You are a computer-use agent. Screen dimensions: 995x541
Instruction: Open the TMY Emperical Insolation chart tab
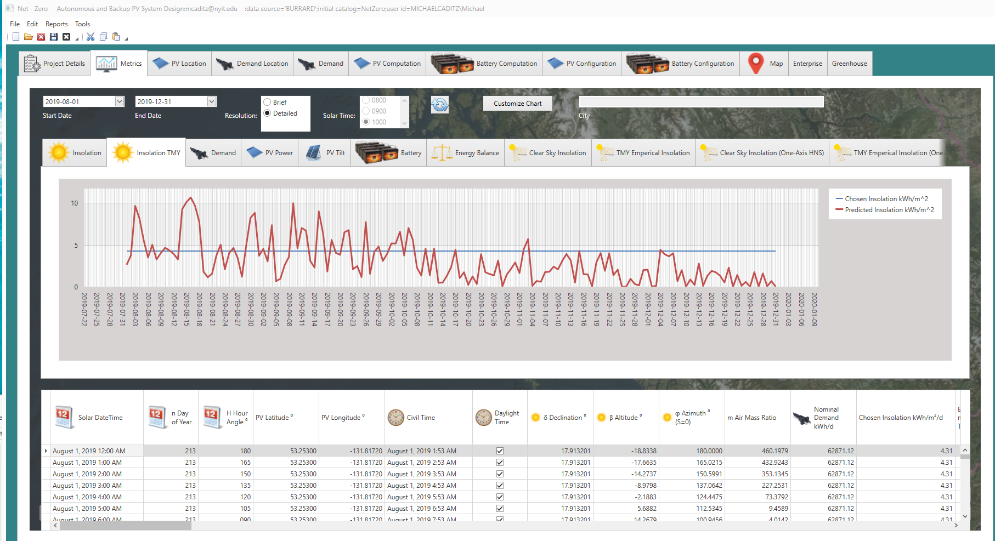(643, 153)
